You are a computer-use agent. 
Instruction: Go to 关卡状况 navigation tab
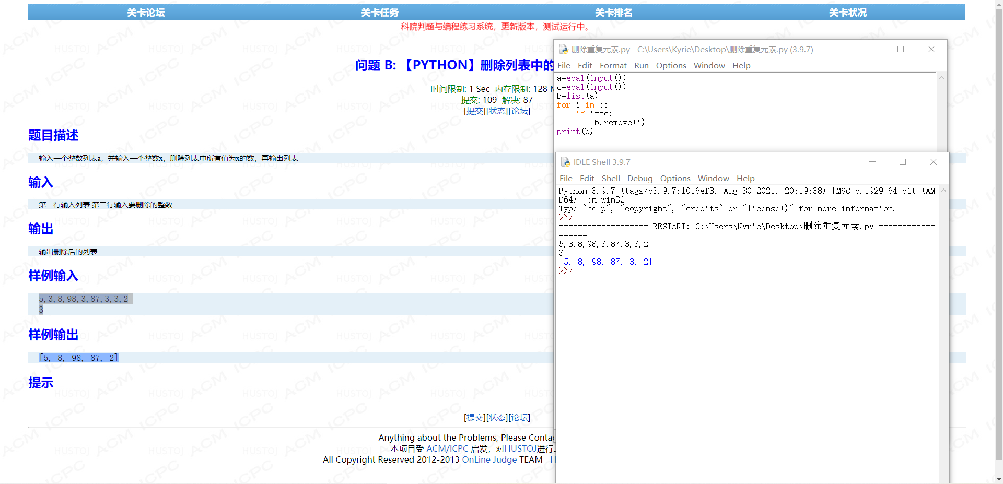[x=847, y=13]
